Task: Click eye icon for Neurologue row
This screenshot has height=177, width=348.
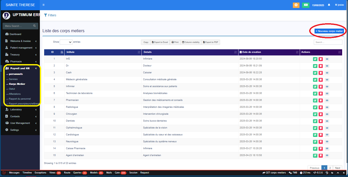Action: coord(327,142)
